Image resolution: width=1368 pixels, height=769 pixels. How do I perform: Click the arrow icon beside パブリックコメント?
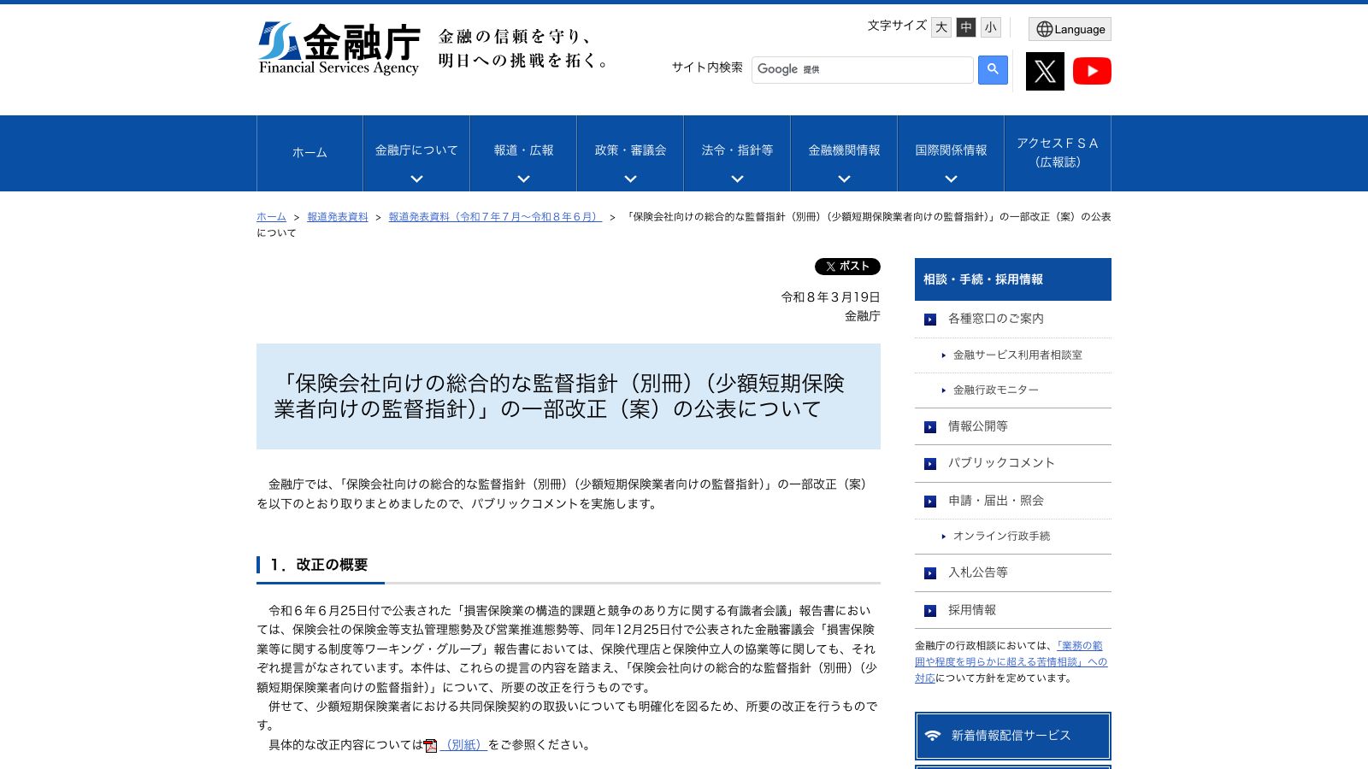click(x=930, y=464)
